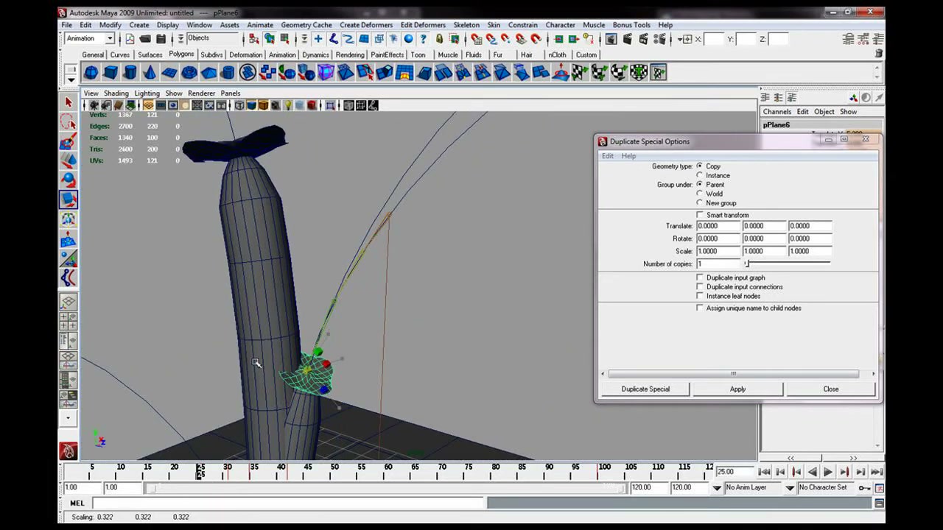This screenshot has width=943, height=530.
Task: Create a polygon cone from the shelf
Action: [150, 72]
